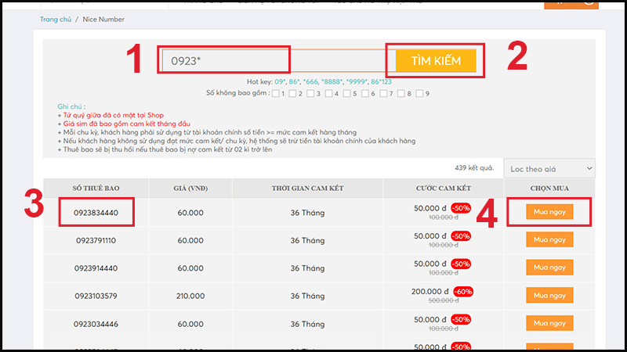The image size is (627, 352).
Task: Check the box excluding digit 4
Action: click(330, 94)
